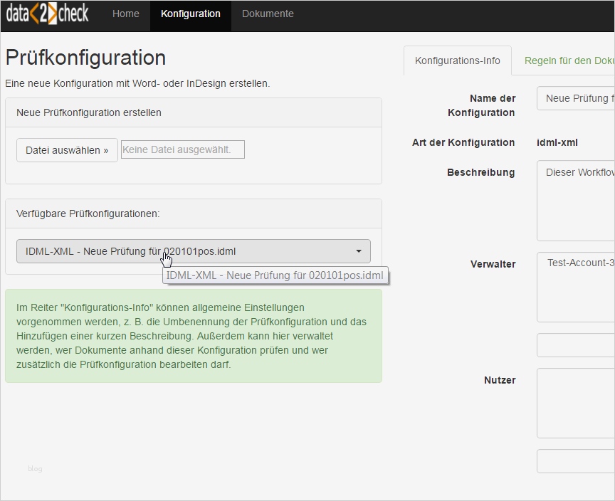The height and width of the screenshot is (501, 615).
Task: Switch to the Konfigurations-Info tab
Action: pyautogui.click(x=458, y=61)
